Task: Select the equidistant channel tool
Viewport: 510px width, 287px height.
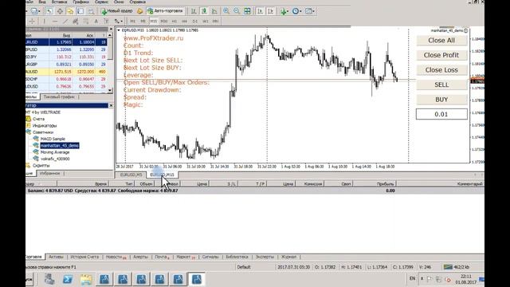Action: pos(76,22)
